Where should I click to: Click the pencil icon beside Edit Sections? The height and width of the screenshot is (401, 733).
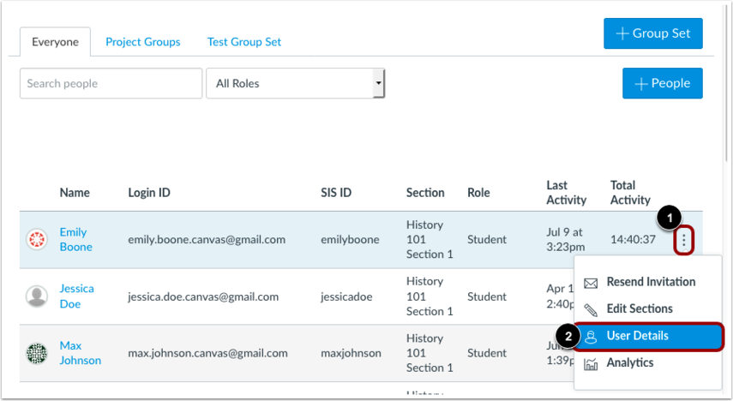[x=591, y=309]
